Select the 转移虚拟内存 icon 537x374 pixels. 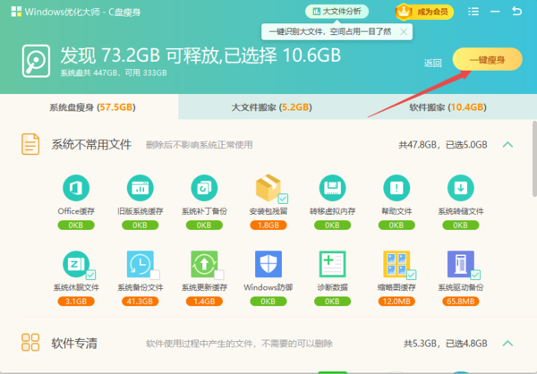333,189
